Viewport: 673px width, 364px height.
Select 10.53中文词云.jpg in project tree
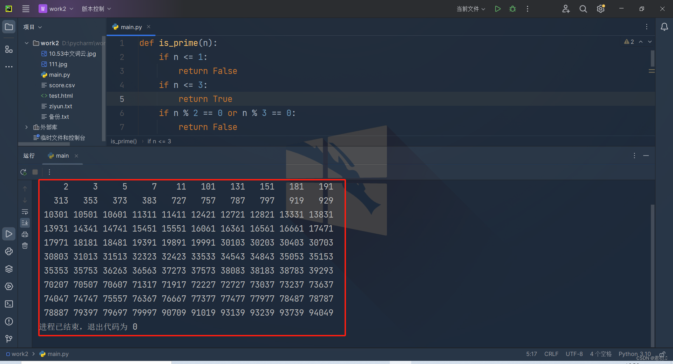pos(68,54)
